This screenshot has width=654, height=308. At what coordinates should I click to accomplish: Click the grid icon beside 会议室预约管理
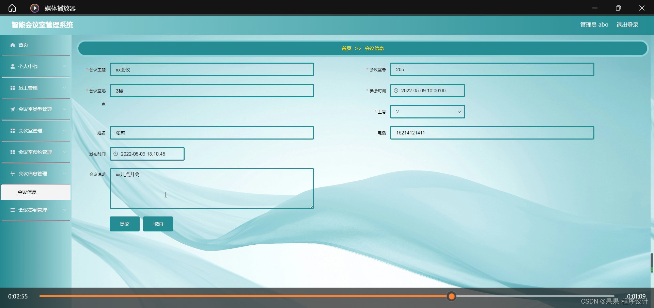13,152
